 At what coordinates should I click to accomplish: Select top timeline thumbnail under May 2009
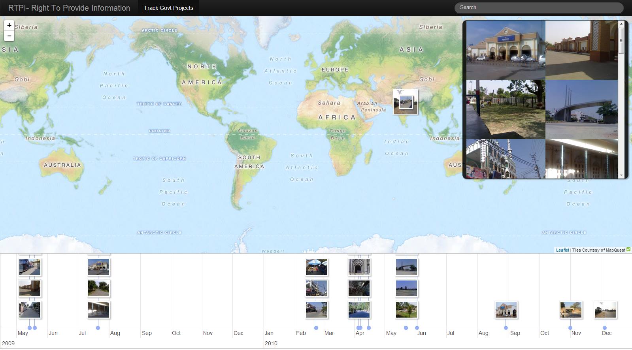click(30, 267)
